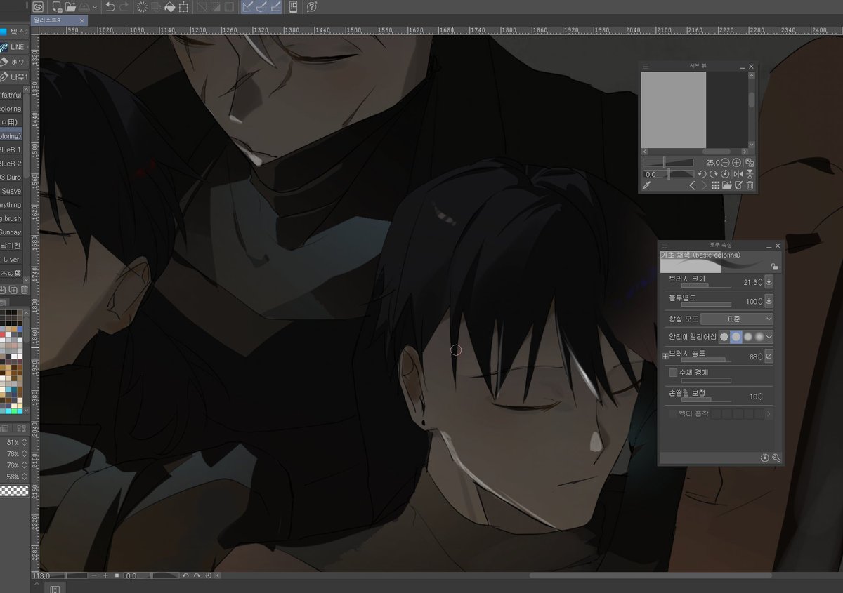Open opacity dynamics button
The width and height of the screenshot is (843, 593).
(x=769, y=301)
